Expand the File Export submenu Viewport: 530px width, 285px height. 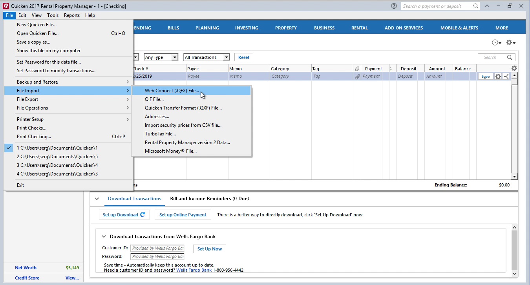pyautogui.click(x=69, y=99)
